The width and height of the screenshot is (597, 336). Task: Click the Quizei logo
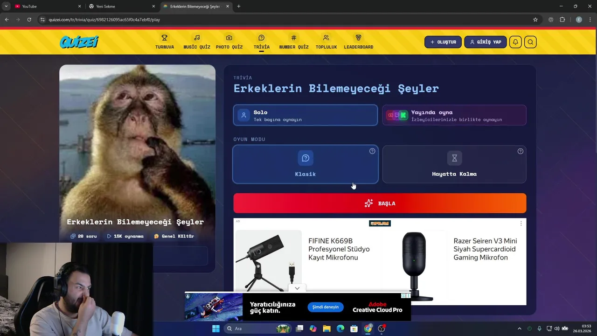79,42
